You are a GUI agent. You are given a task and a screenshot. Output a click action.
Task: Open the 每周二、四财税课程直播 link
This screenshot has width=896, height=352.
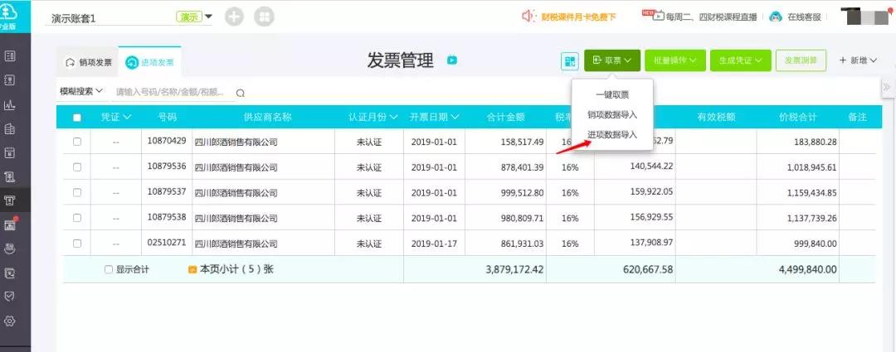click(x=712, y=17)
